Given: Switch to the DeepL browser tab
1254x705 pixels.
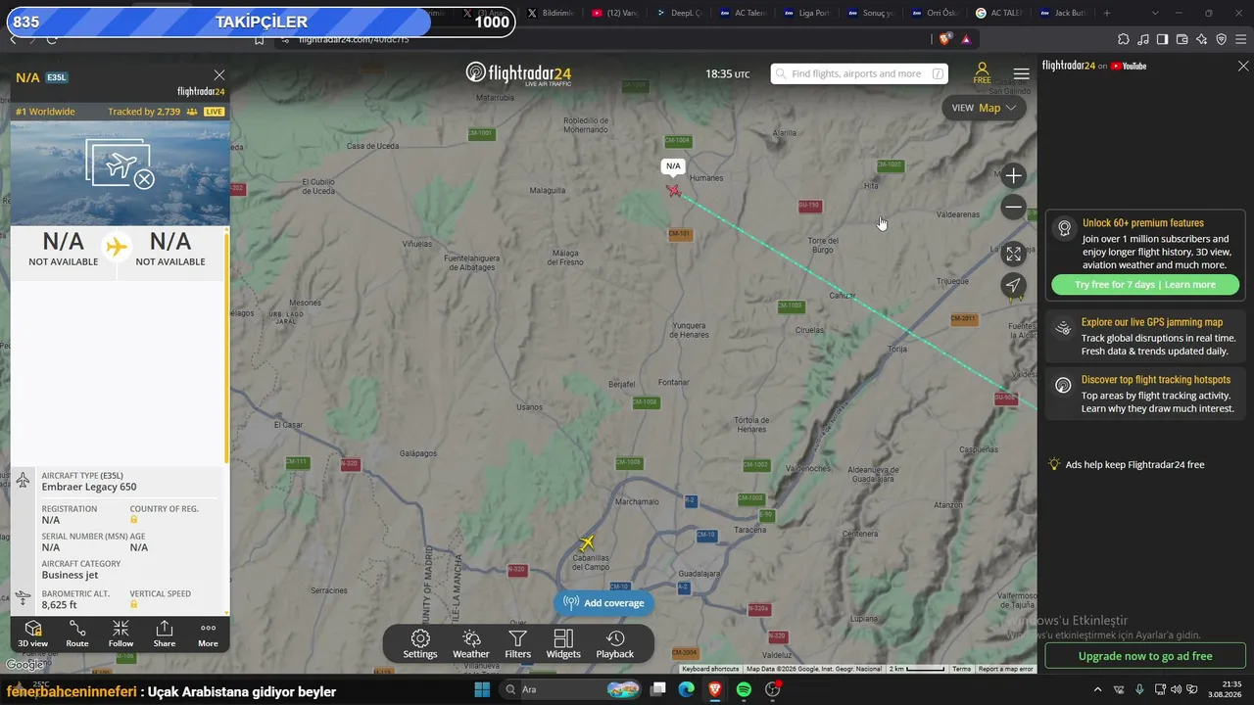Looking at the screenshot, I should click(680, 13).
